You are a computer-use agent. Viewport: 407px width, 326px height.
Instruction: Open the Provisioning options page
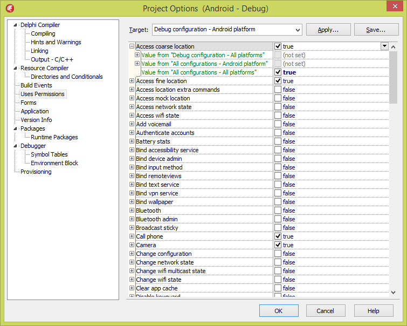point(36,172)
